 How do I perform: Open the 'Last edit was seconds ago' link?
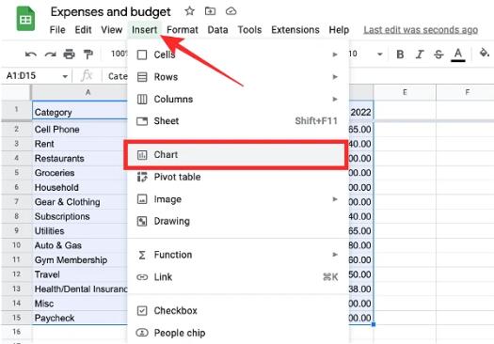pyautogui.click(x=421, y=30)
